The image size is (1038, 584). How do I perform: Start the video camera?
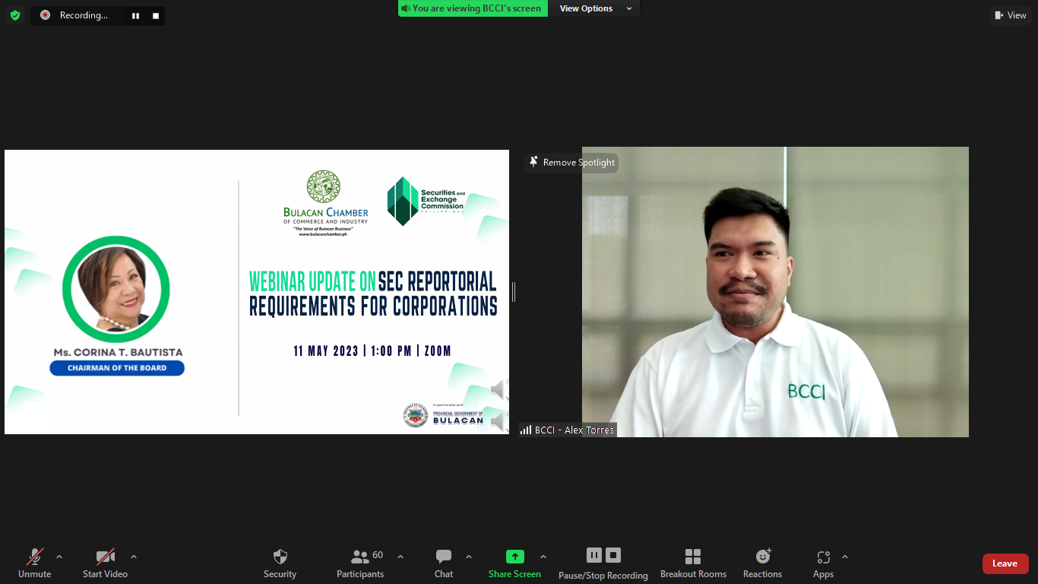[105, 563]
